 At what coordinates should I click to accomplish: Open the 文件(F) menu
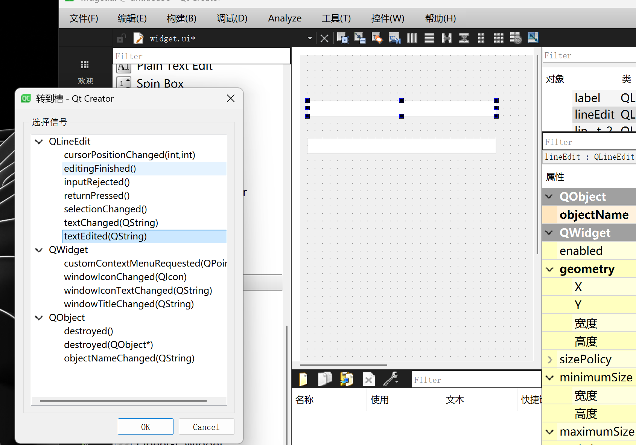[84, 18]
